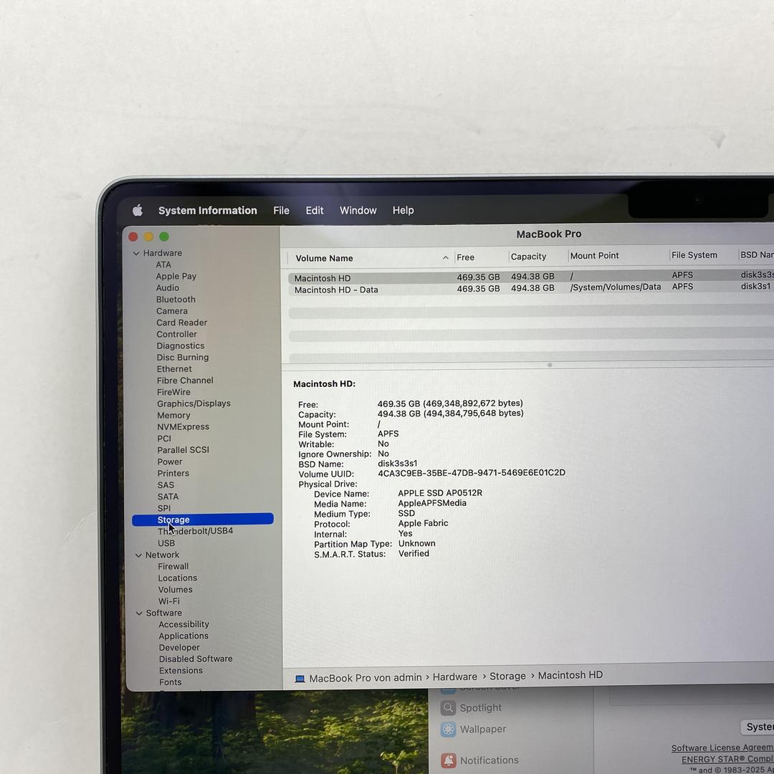The image size is (774, 774).
Task: Collapse the Hardware section
Action: pos(136,253)
